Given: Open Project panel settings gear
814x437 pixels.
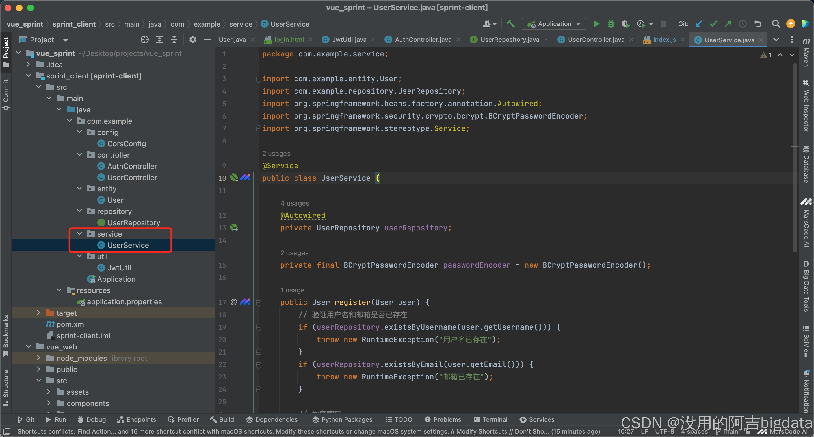Looking at the screenshot, I should tap(192, 40).
